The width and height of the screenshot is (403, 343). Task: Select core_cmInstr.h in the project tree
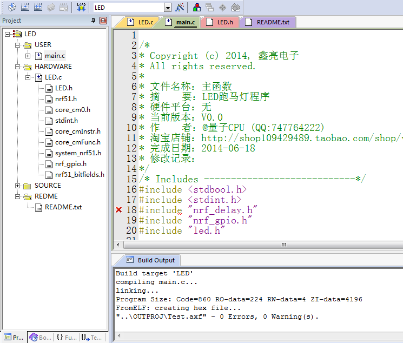(77, 131)
